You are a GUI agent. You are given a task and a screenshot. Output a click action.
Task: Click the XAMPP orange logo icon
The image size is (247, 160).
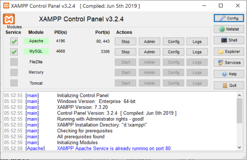tap(9, 19)
